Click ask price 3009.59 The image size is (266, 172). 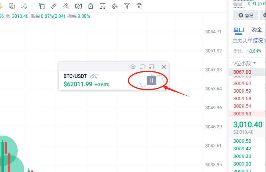(242, 91)
